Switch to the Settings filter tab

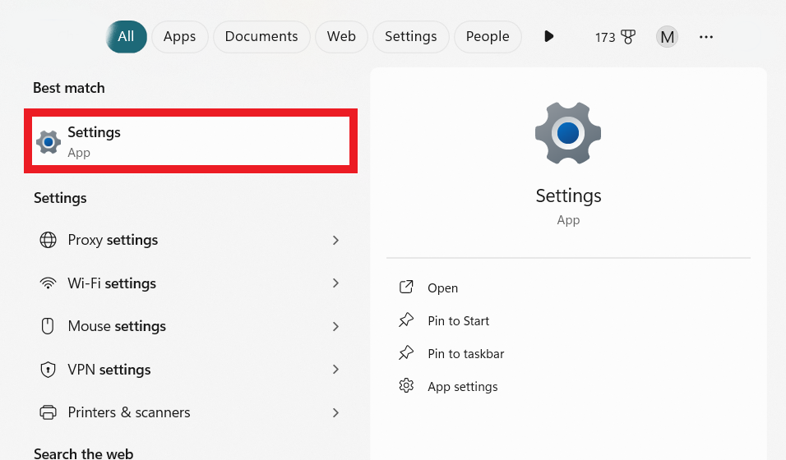[x=410, y=37]
